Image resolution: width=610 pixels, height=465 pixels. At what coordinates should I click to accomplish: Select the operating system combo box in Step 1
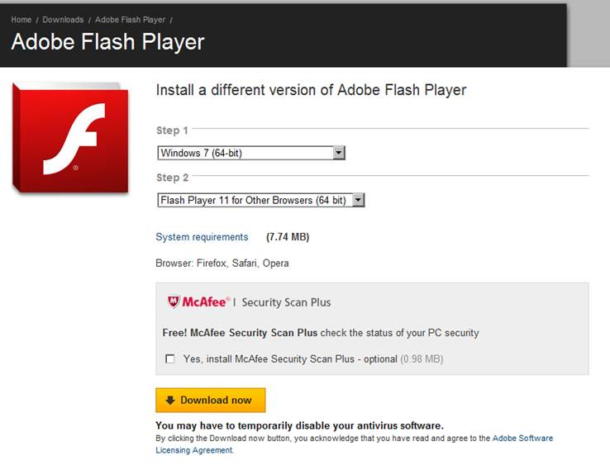(x=251, y=153)
